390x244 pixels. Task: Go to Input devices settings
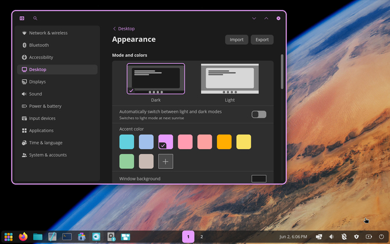tap(57, 118)
